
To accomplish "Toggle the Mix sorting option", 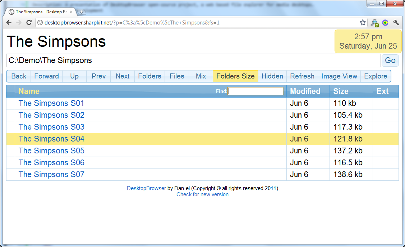I will tap(201, 76).
